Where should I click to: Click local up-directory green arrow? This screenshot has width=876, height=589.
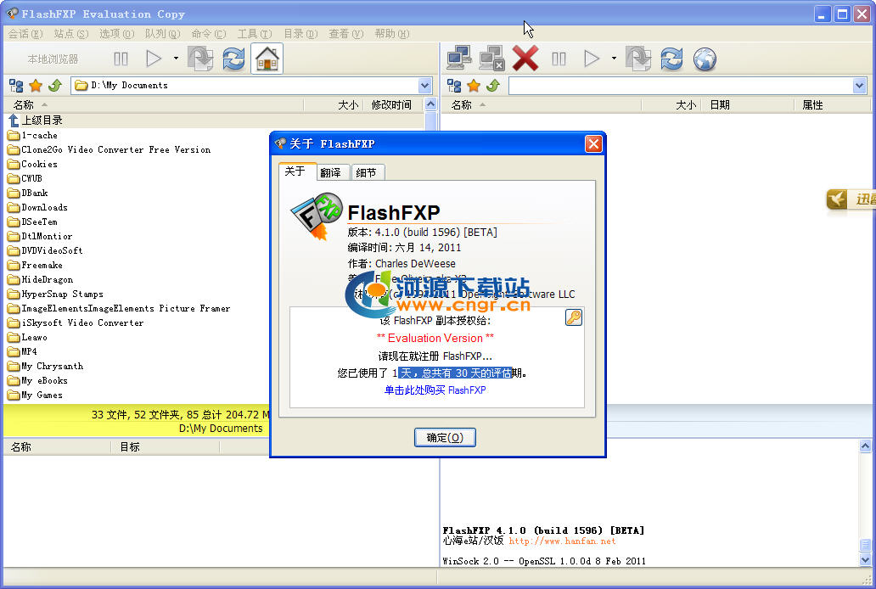click(54, 86)
